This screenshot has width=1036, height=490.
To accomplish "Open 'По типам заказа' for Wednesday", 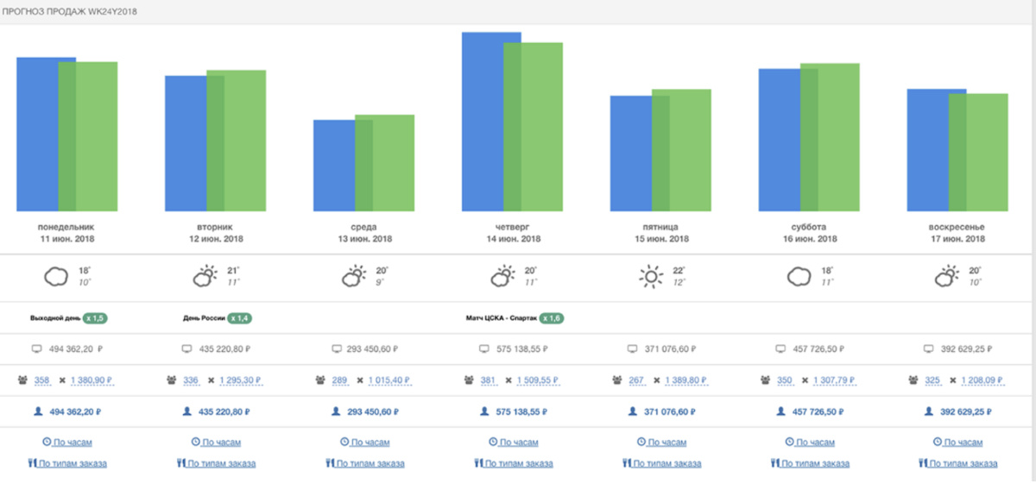I will pyautogui.click(x=364, y=463).
